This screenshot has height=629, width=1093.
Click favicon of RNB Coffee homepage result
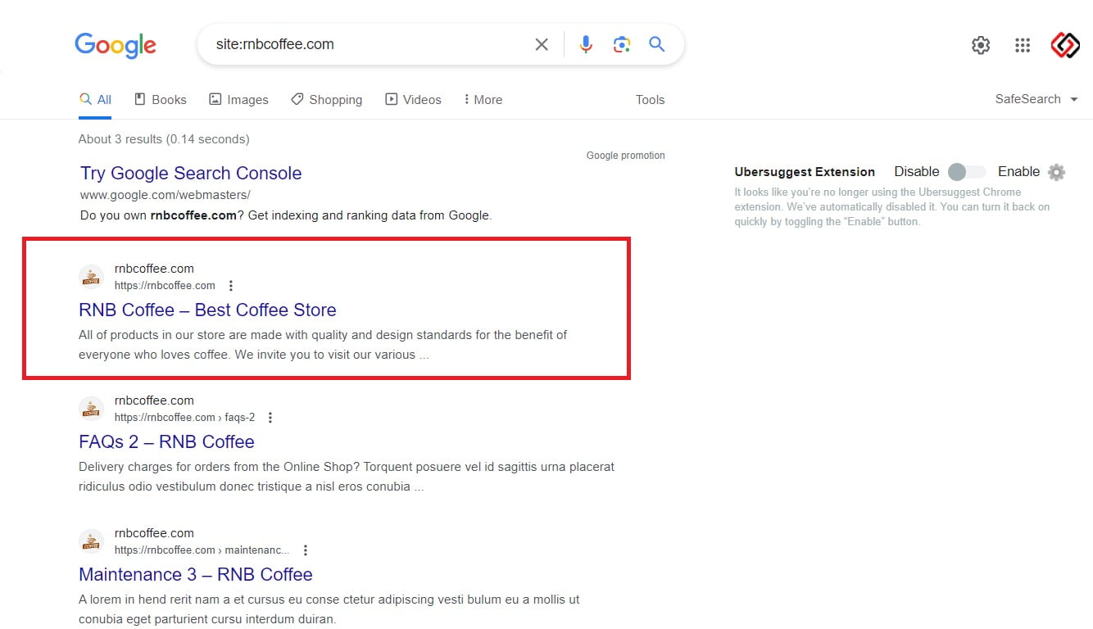(x=91, y=277)
